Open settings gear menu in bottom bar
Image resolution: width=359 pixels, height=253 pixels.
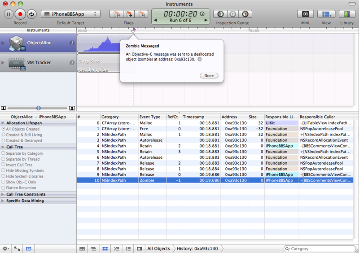point(5,249)
